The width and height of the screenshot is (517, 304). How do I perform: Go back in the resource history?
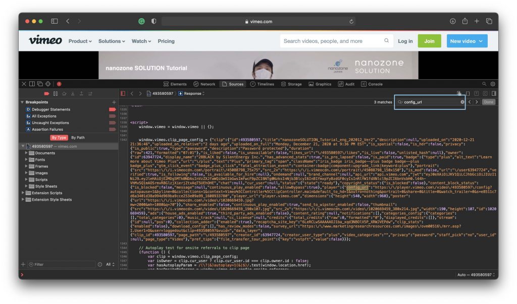coord(132,94)
